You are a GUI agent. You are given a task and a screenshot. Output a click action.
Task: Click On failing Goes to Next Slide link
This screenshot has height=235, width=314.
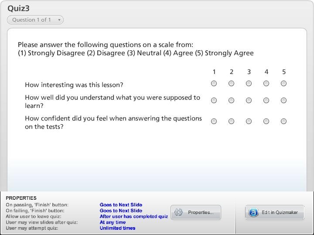[121, 211]
